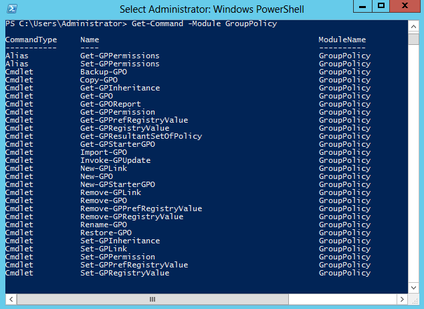Click the Name column header
The image size is (424, 309).
[90, 40]
